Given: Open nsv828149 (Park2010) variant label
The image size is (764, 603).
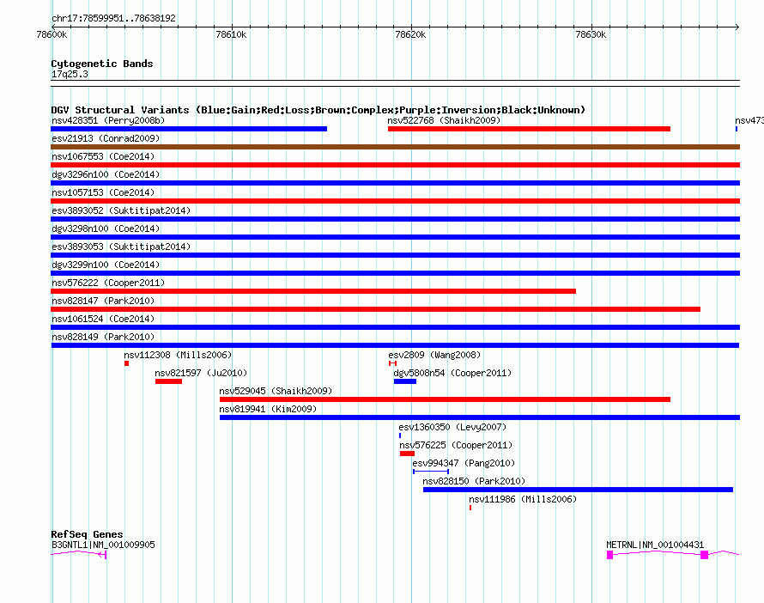Looking at the screenshot, I should [x=103, y=337].
